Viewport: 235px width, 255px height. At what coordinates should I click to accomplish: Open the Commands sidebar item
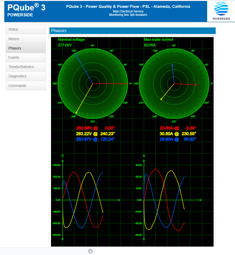[26, 86]
